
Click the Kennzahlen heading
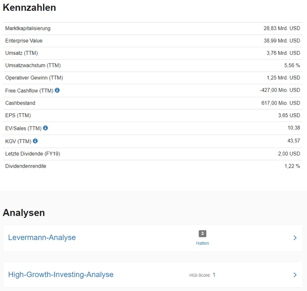pyautogui.click(x=29, y=8)
